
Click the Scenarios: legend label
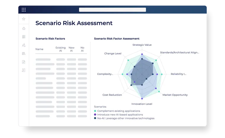click(x=100, y=107)
